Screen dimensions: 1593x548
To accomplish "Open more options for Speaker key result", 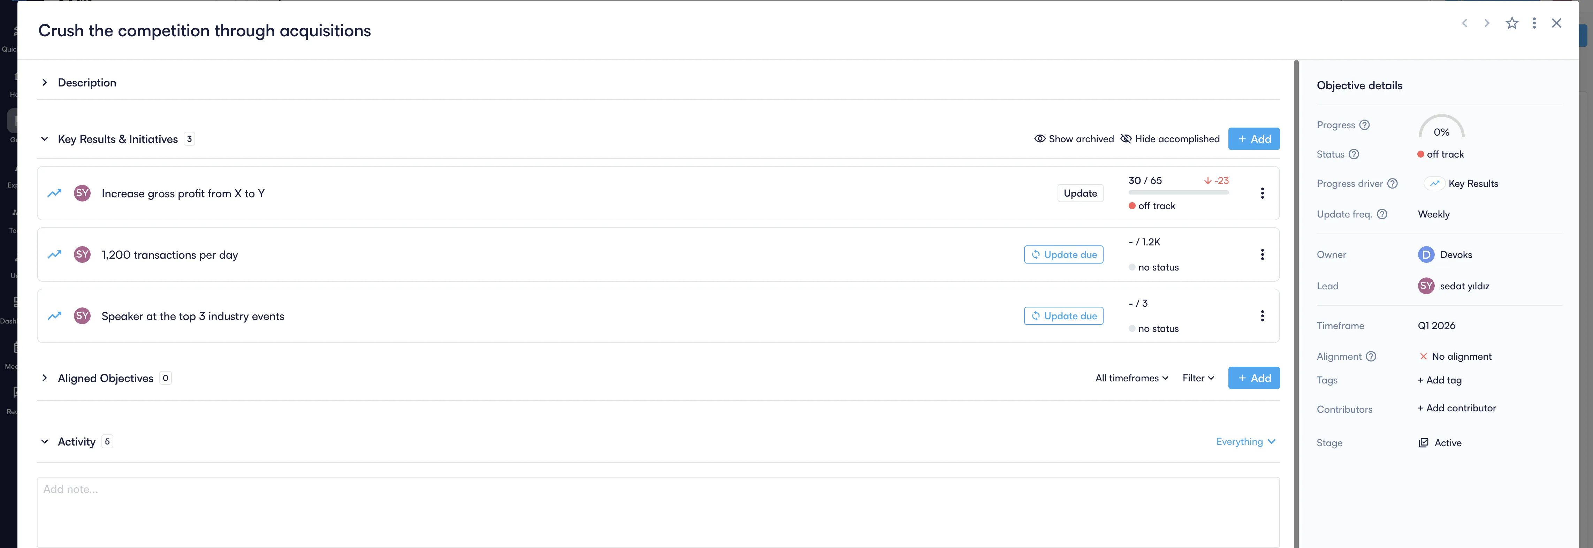I will pos(1262,316).
